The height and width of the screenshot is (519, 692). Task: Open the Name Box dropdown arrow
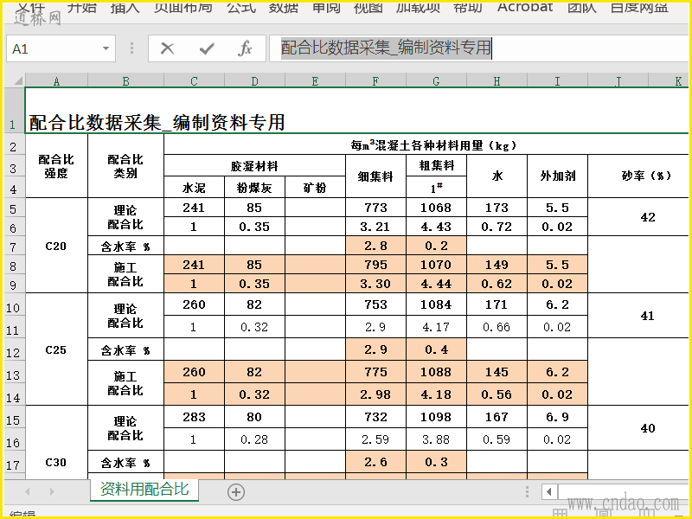(x=106, y=48)
